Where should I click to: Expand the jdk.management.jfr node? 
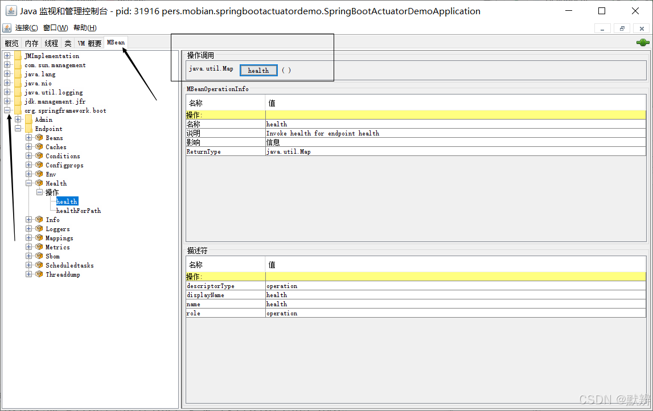tap(7, 101)
